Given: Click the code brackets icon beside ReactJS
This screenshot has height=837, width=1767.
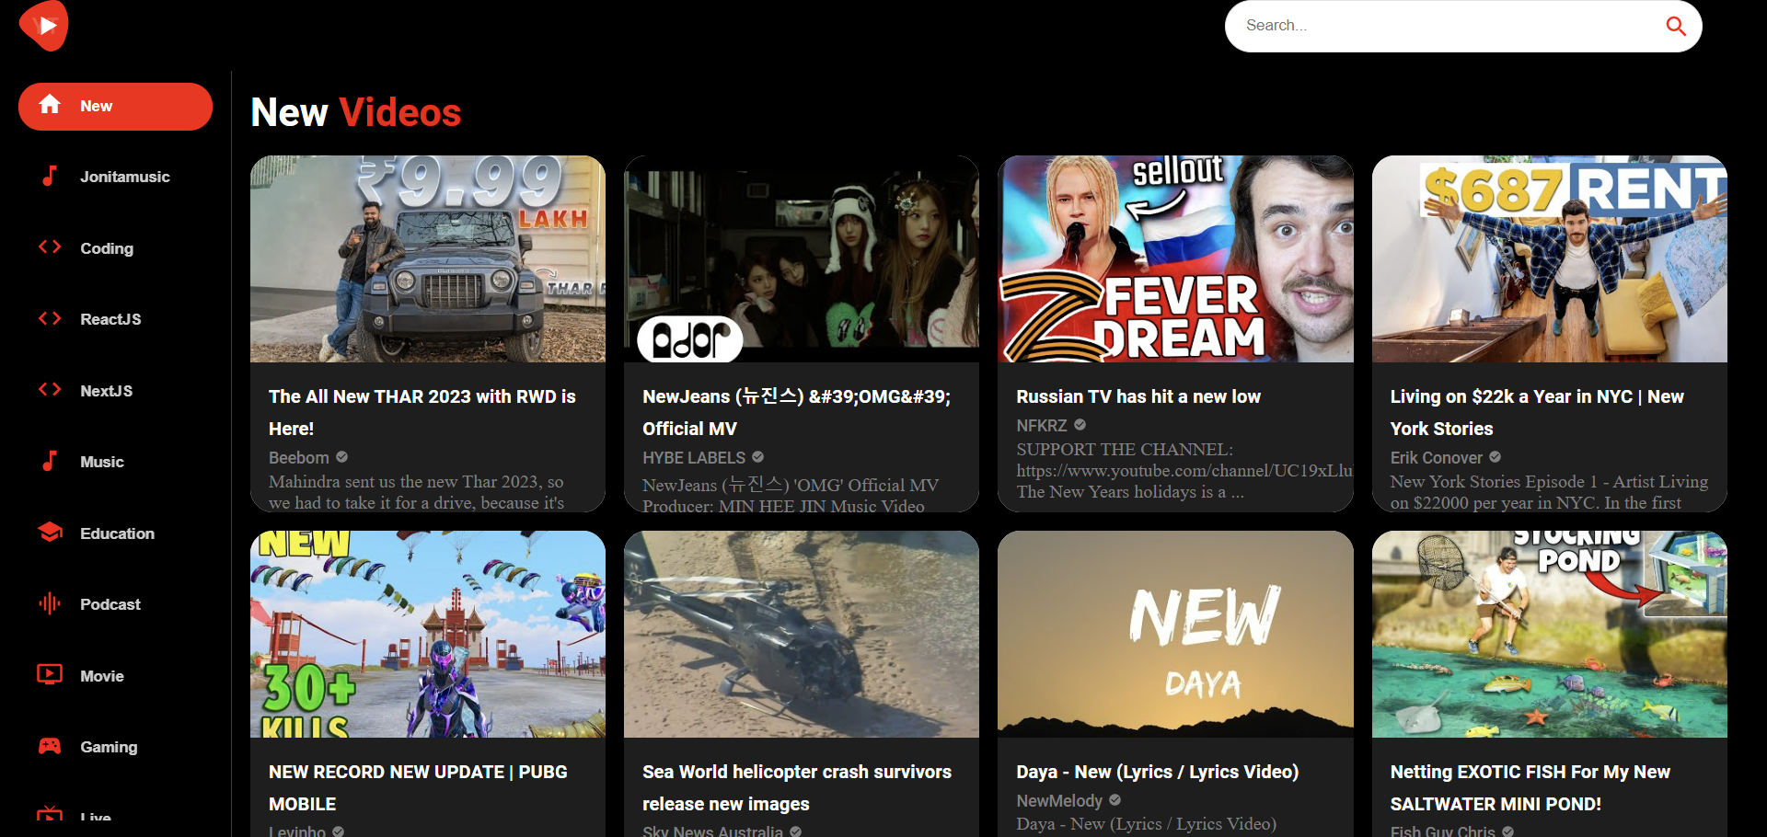Looking at the screenshot, I should pyautogui.click(x=50, y=318).
